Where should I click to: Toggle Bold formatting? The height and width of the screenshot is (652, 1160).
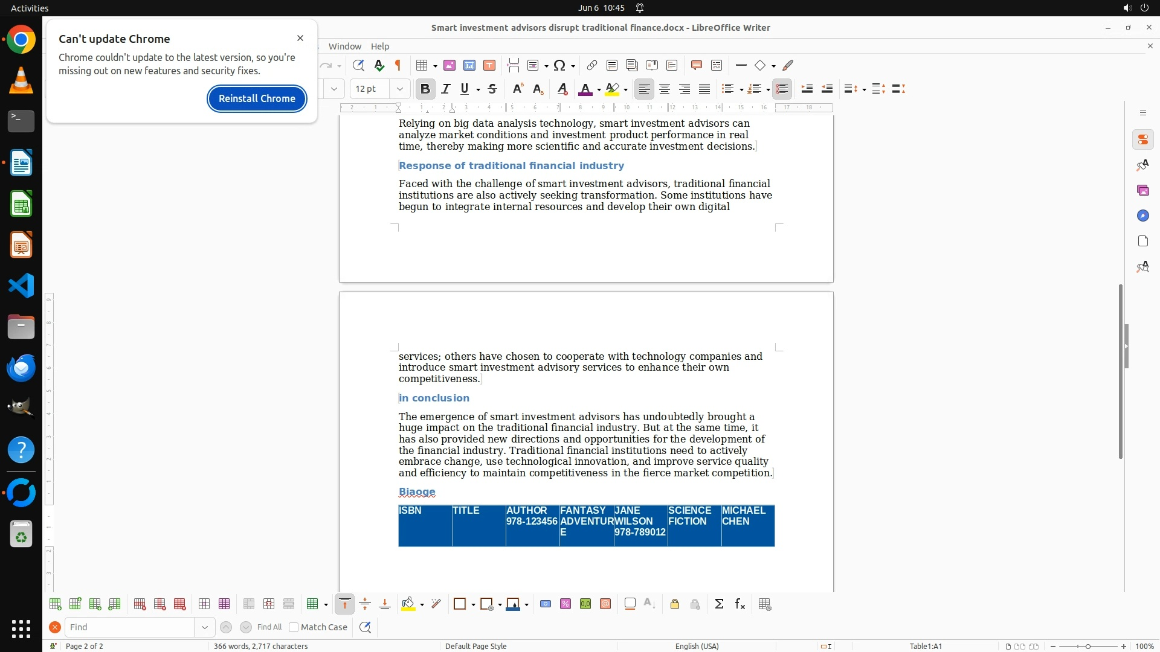pyautogui.click(x=425, y=89)
